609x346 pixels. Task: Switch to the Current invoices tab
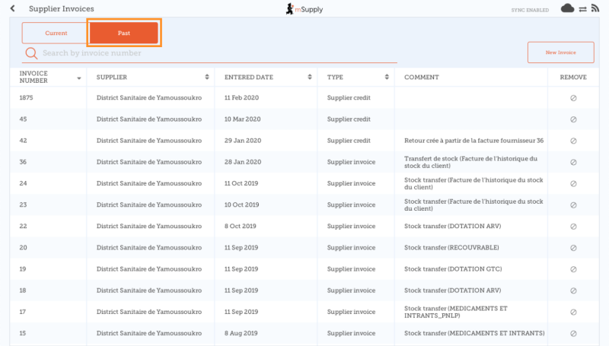(56, 33)
